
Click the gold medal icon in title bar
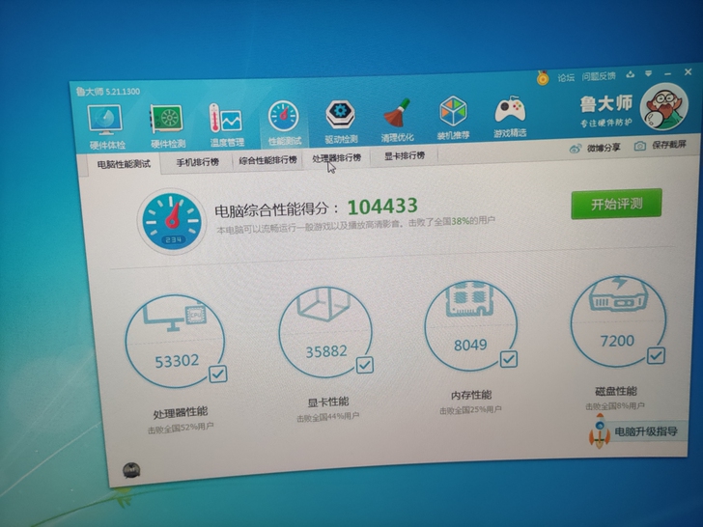[x=543, y=78]
